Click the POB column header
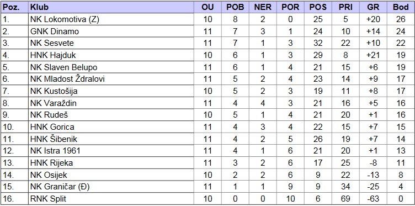Image resolution: width=415 pixels, height=206 pixels. point(235,7)
